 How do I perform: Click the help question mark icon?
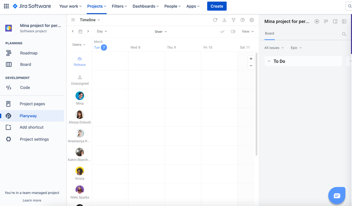click(242, 20)
